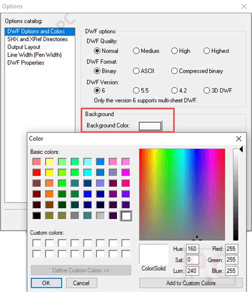Pick the black basic color swatch

tap(37, 216)
